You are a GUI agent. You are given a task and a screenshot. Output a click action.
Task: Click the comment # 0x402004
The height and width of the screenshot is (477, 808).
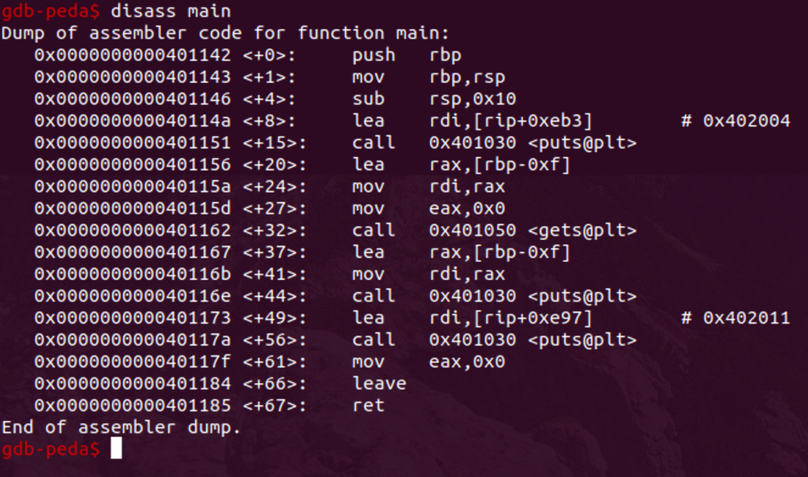pyautogui.click(x=735, y=121)
